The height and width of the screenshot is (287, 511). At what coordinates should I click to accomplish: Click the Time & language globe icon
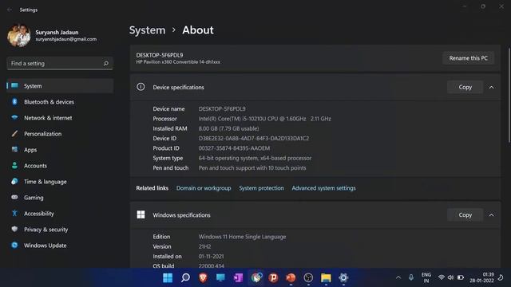coord(14,181)
